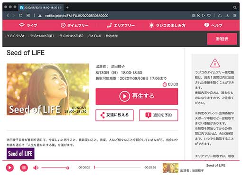
Task: Click the small program thumbnail in player bar
Action: (170, 168)
